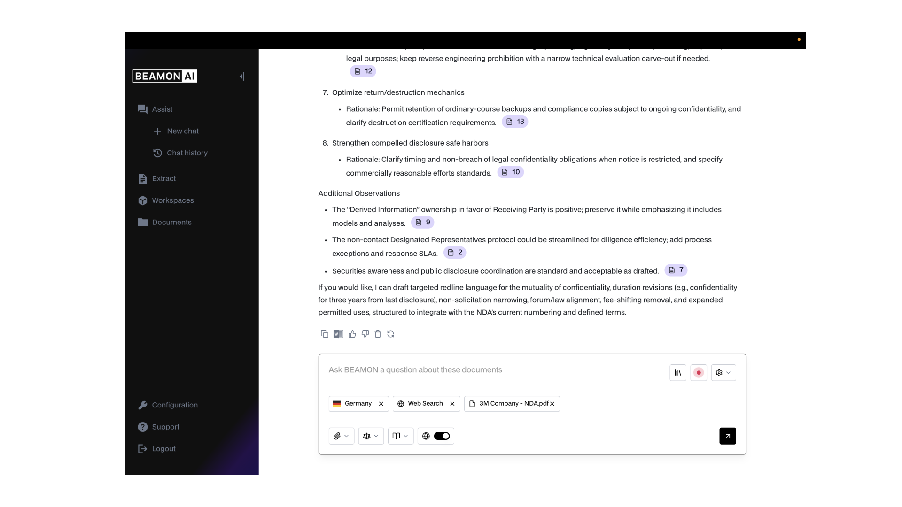Give the response a thumbs down
Screen dimensions: 902x507
click(365, 334)
